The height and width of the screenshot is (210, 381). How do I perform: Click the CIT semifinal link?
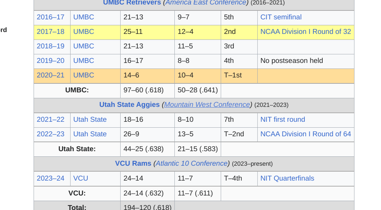[x=281, y=17]
